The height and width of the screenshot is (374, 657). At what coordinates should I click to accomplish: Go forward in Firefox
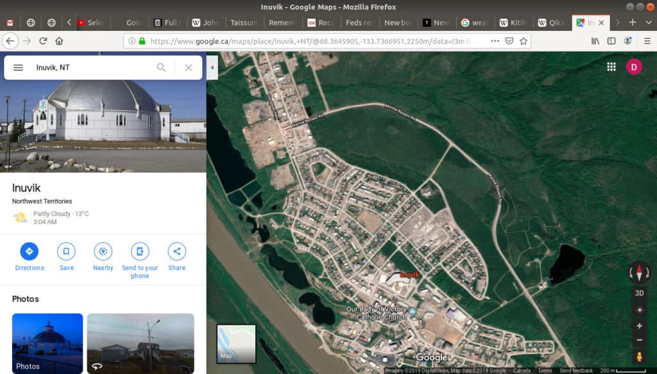pyautogui.click(x=26, y=41)
